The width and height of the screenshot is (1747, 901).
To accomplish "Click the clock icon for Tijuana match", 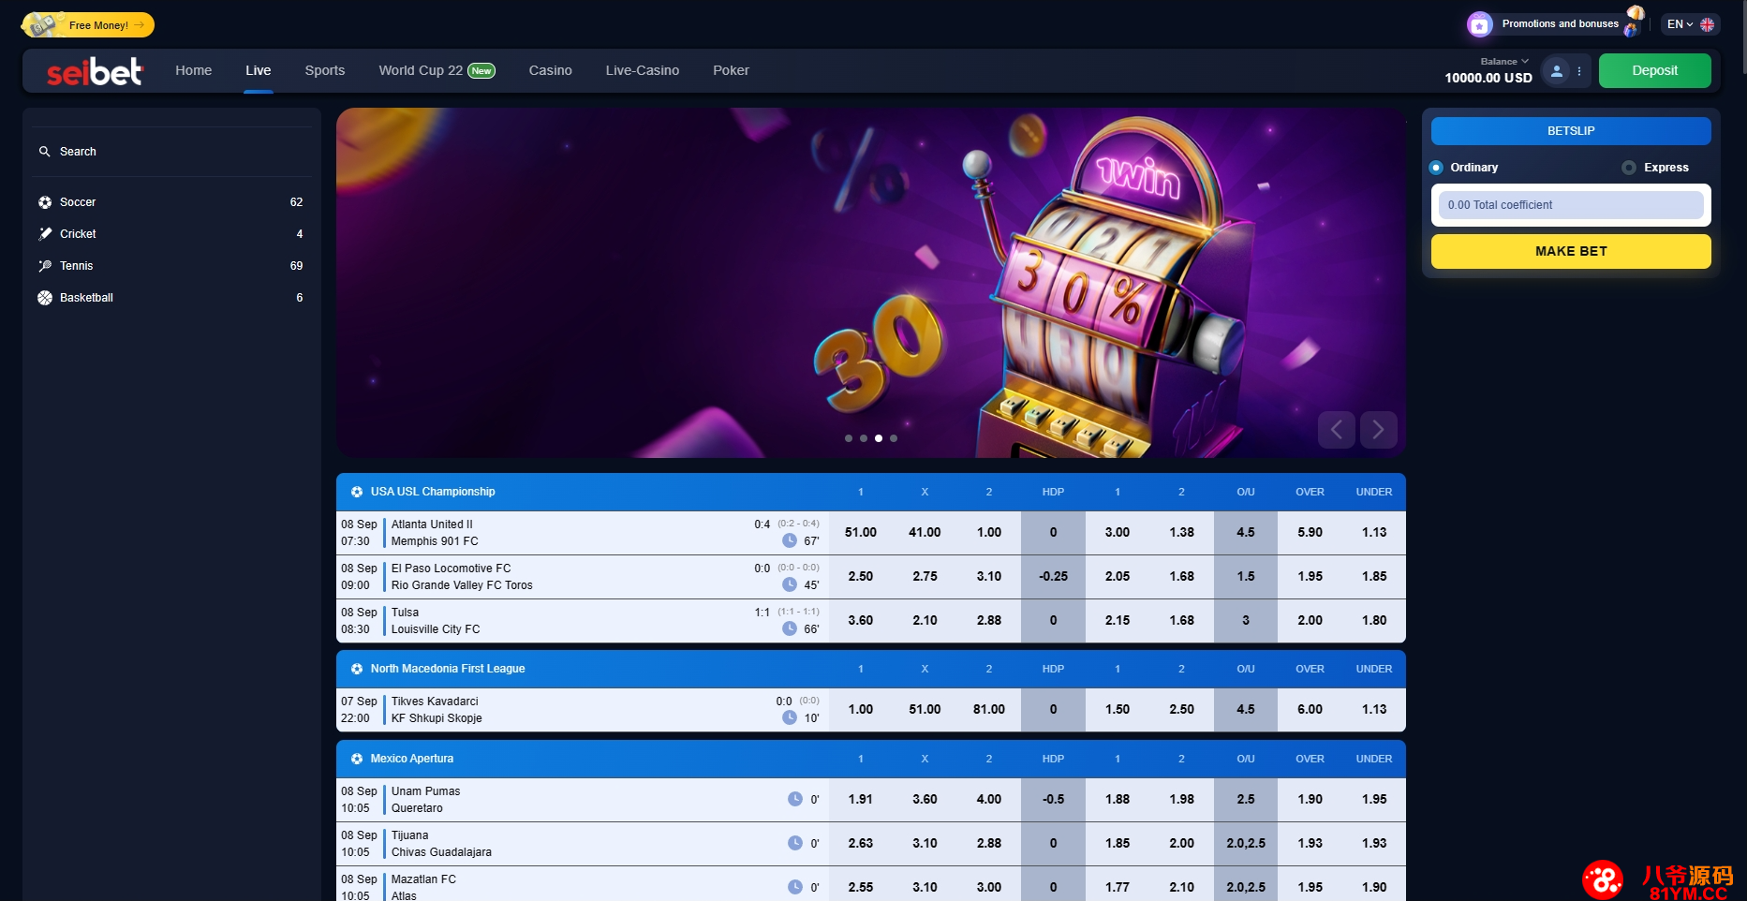I will coord(795,843).
